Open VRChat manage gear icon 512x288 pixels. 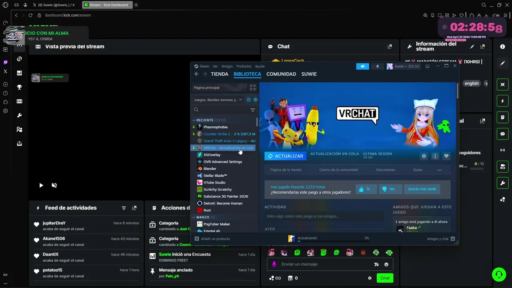424,156
